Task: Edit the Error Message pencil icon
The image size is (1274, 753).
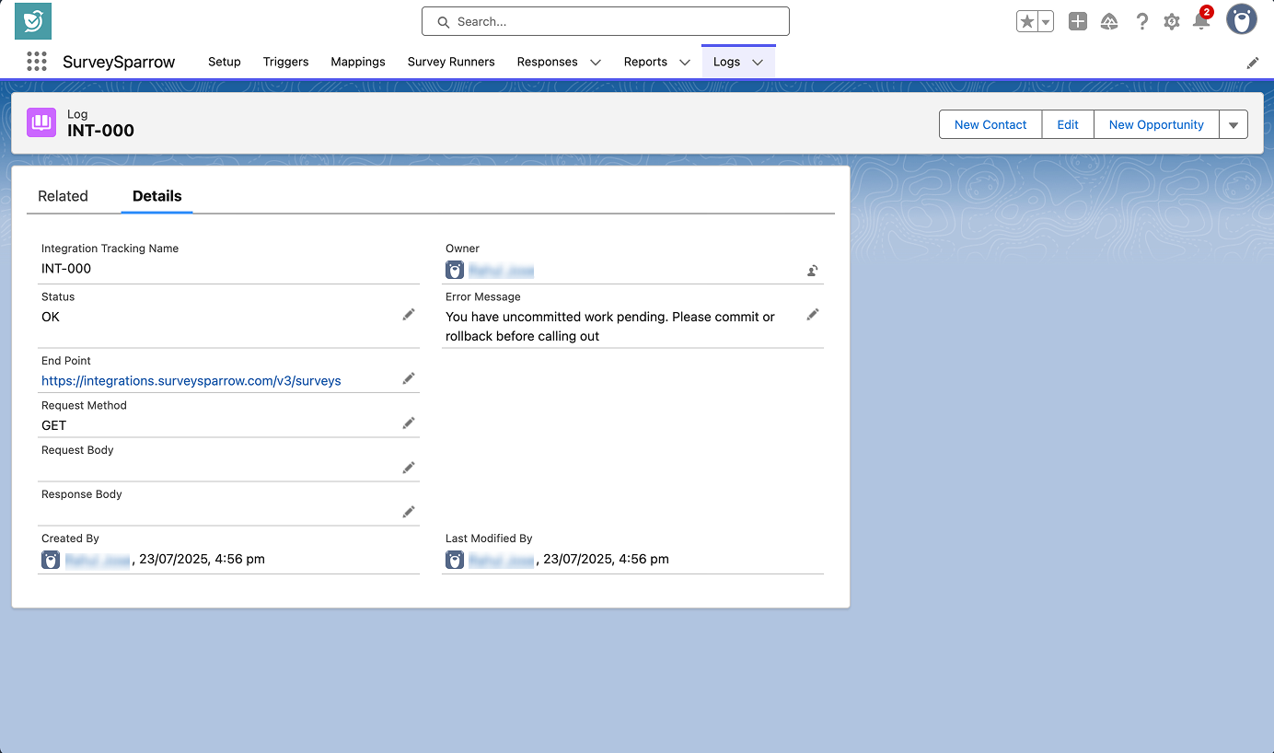Action: coord(812,315)
